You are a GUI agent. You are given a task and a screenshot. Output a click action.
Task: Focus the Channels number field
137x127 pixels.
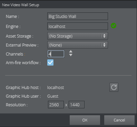56,54
